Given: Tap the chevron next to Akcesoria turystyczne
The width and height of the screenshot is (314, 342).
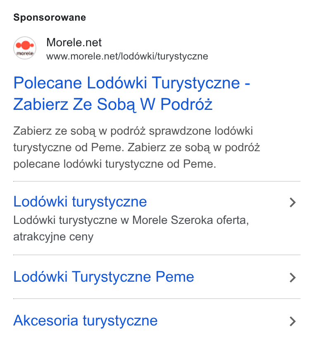Looking at the screenshot, I should pos(293,321).
